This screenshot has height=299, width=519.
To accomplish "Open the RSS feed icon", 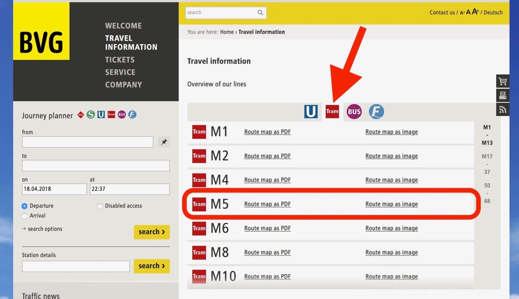I will 502,109.
